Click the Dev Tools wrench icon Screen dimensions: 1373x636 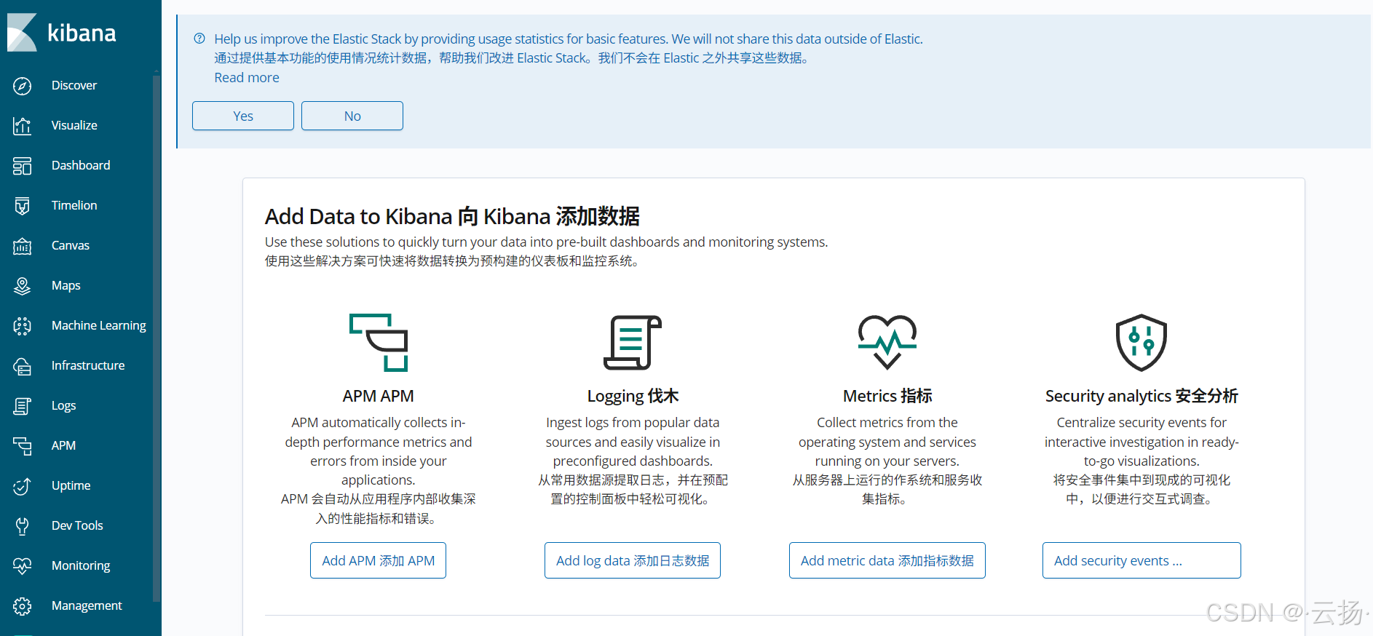point(23,526)
